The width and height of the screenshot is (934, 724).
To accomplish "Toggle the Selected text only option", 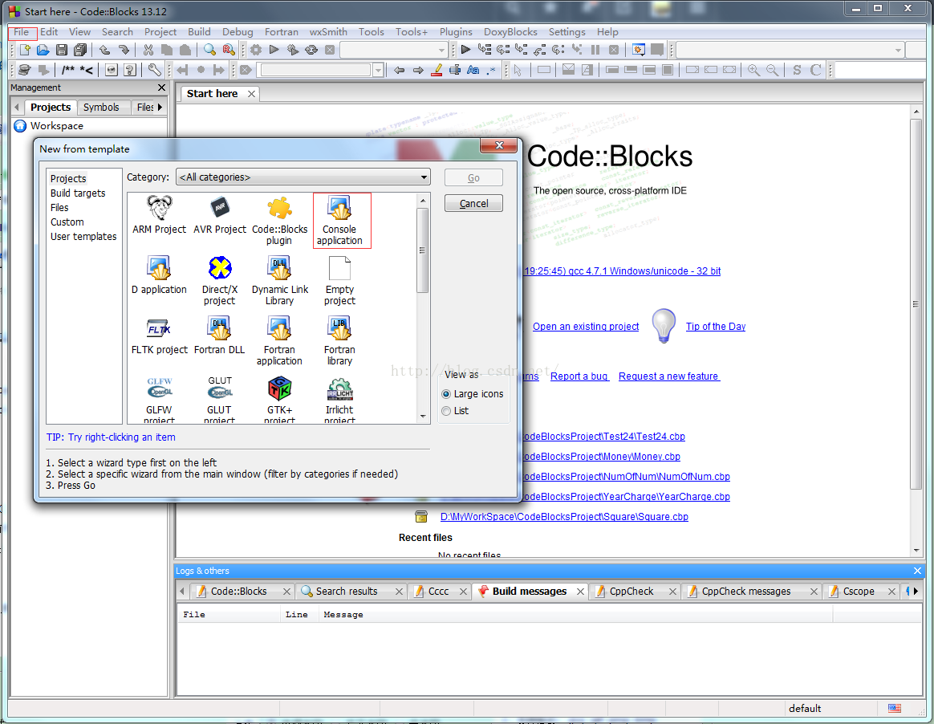I will (x=454, y=71).
